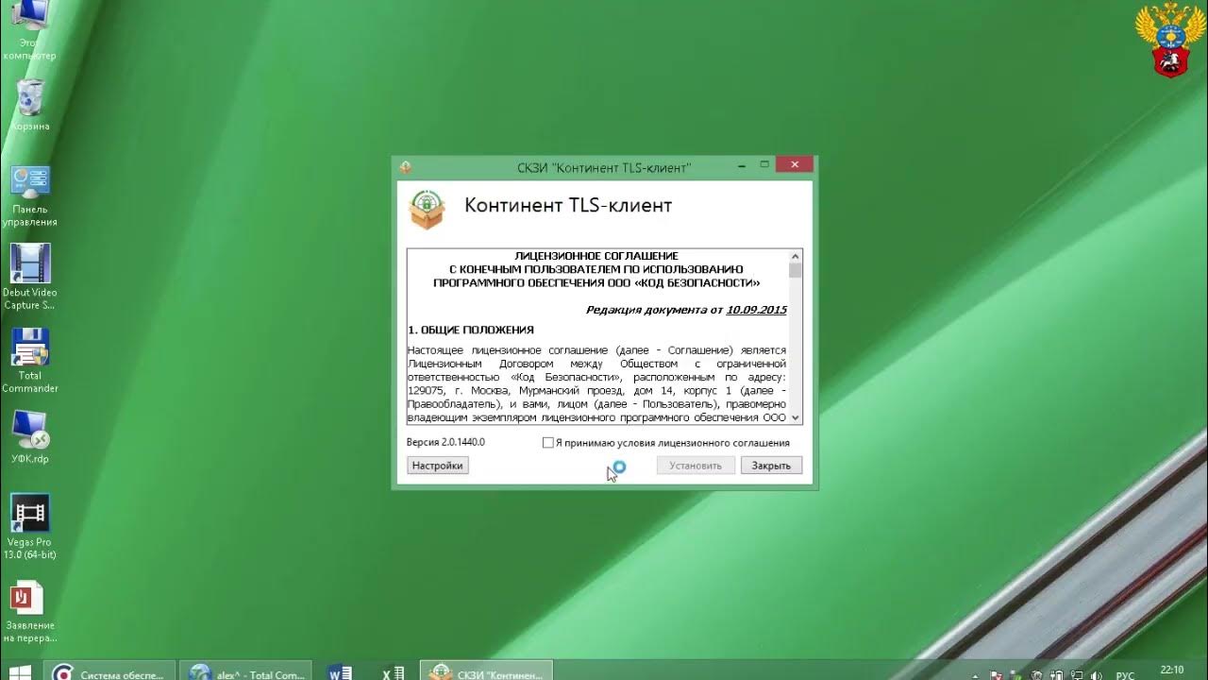Click the license agreement scrollbar thumb
Viewport: 1208px width, 680px height.
click(x=796, y=270)
